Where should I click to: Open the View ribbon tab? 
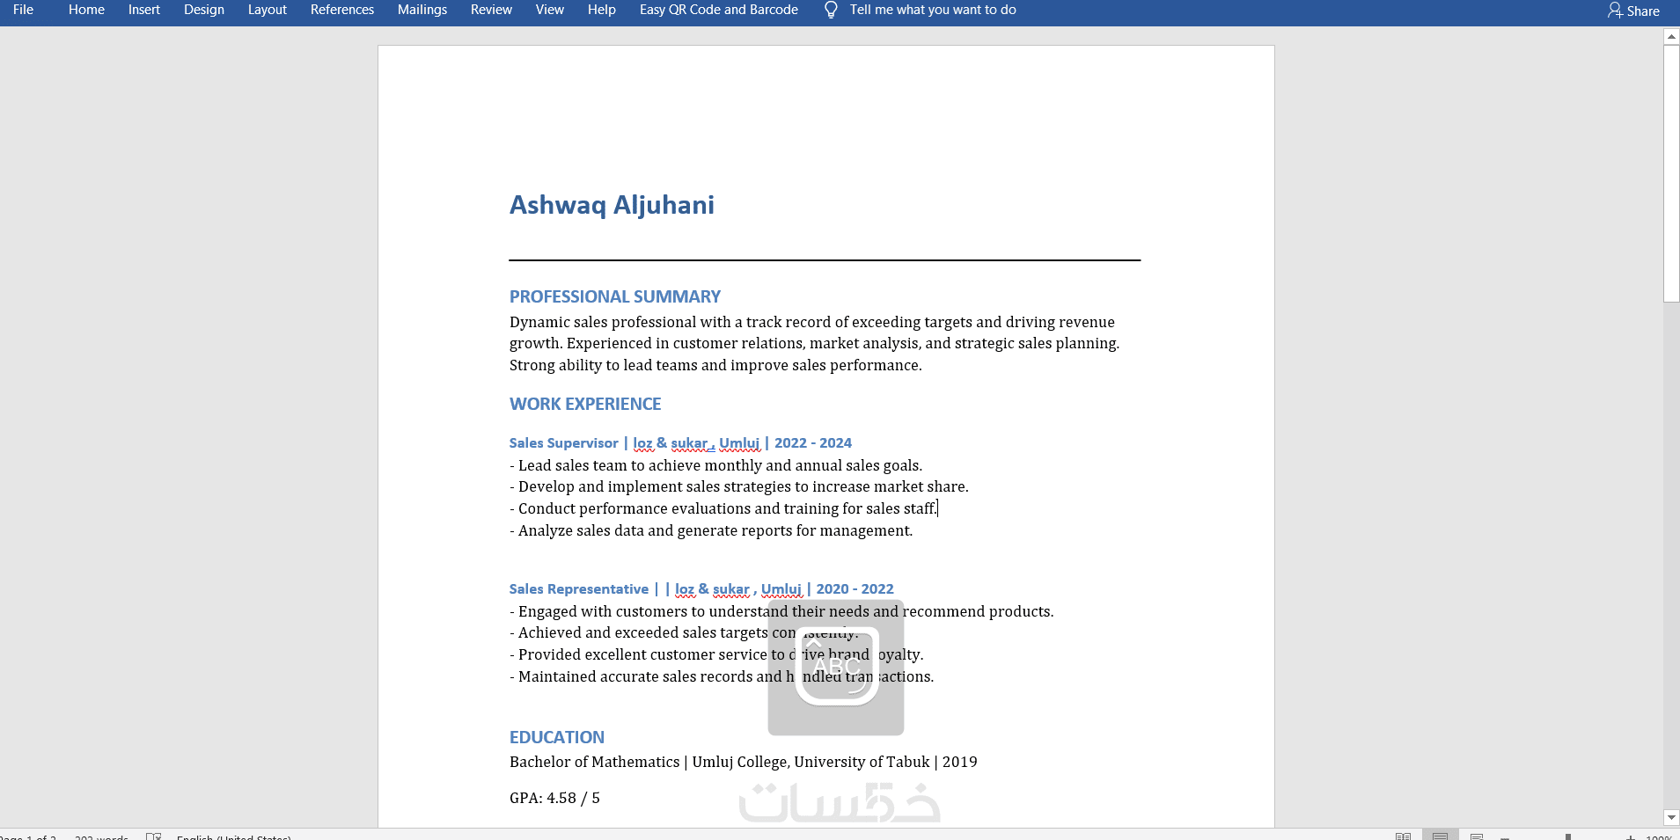tap(550, 10)
